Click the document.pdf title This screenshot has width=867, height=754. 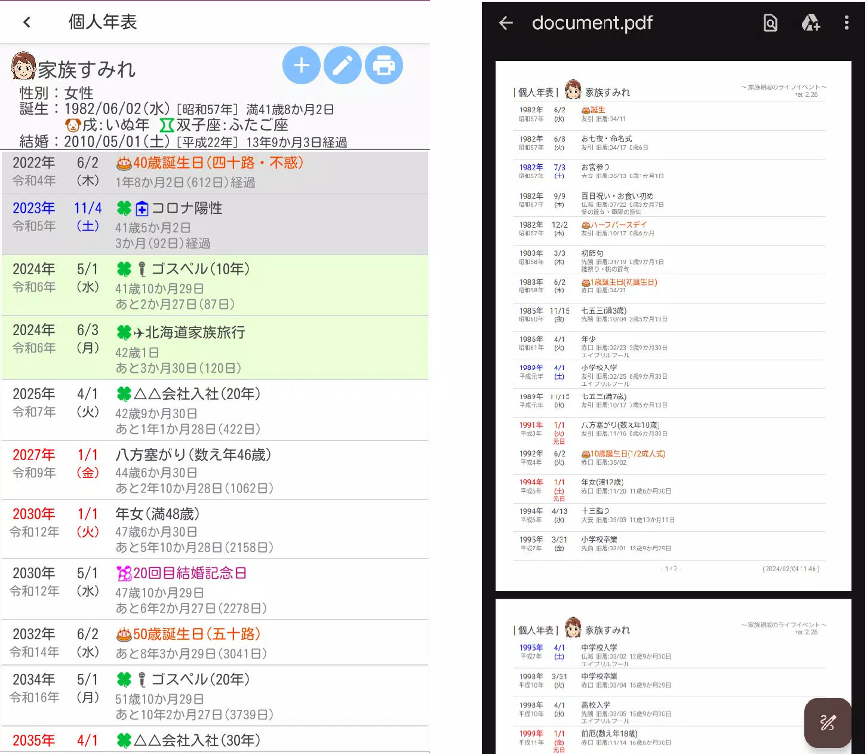(x=592, y=23)
